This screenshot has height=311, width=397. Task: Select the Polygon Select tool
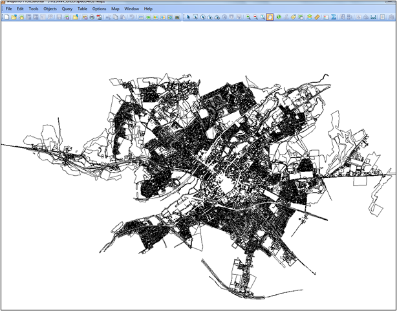(210, 17)
